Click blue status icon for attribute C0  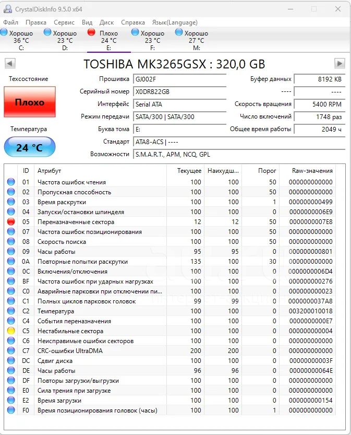coord(11,291)
